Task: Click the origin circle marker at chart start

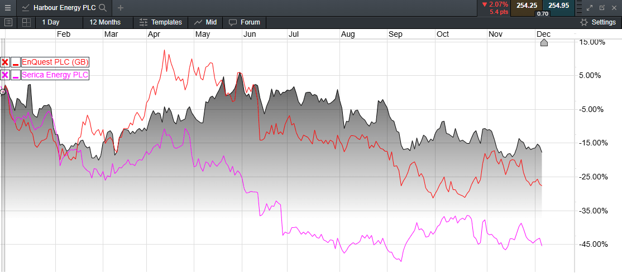Action: click(3, 92)
